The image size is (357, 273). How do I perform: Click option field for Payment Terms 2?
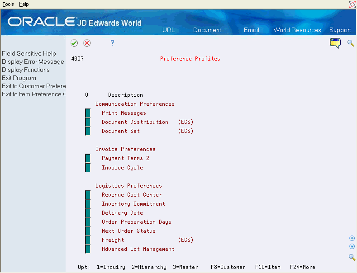[88, 158]
